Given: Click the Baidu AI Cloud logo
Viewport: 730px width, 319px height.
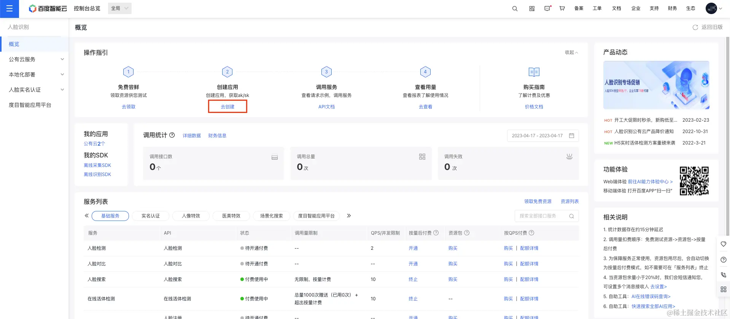Looking at the screenshot, I should pos(48,8).
